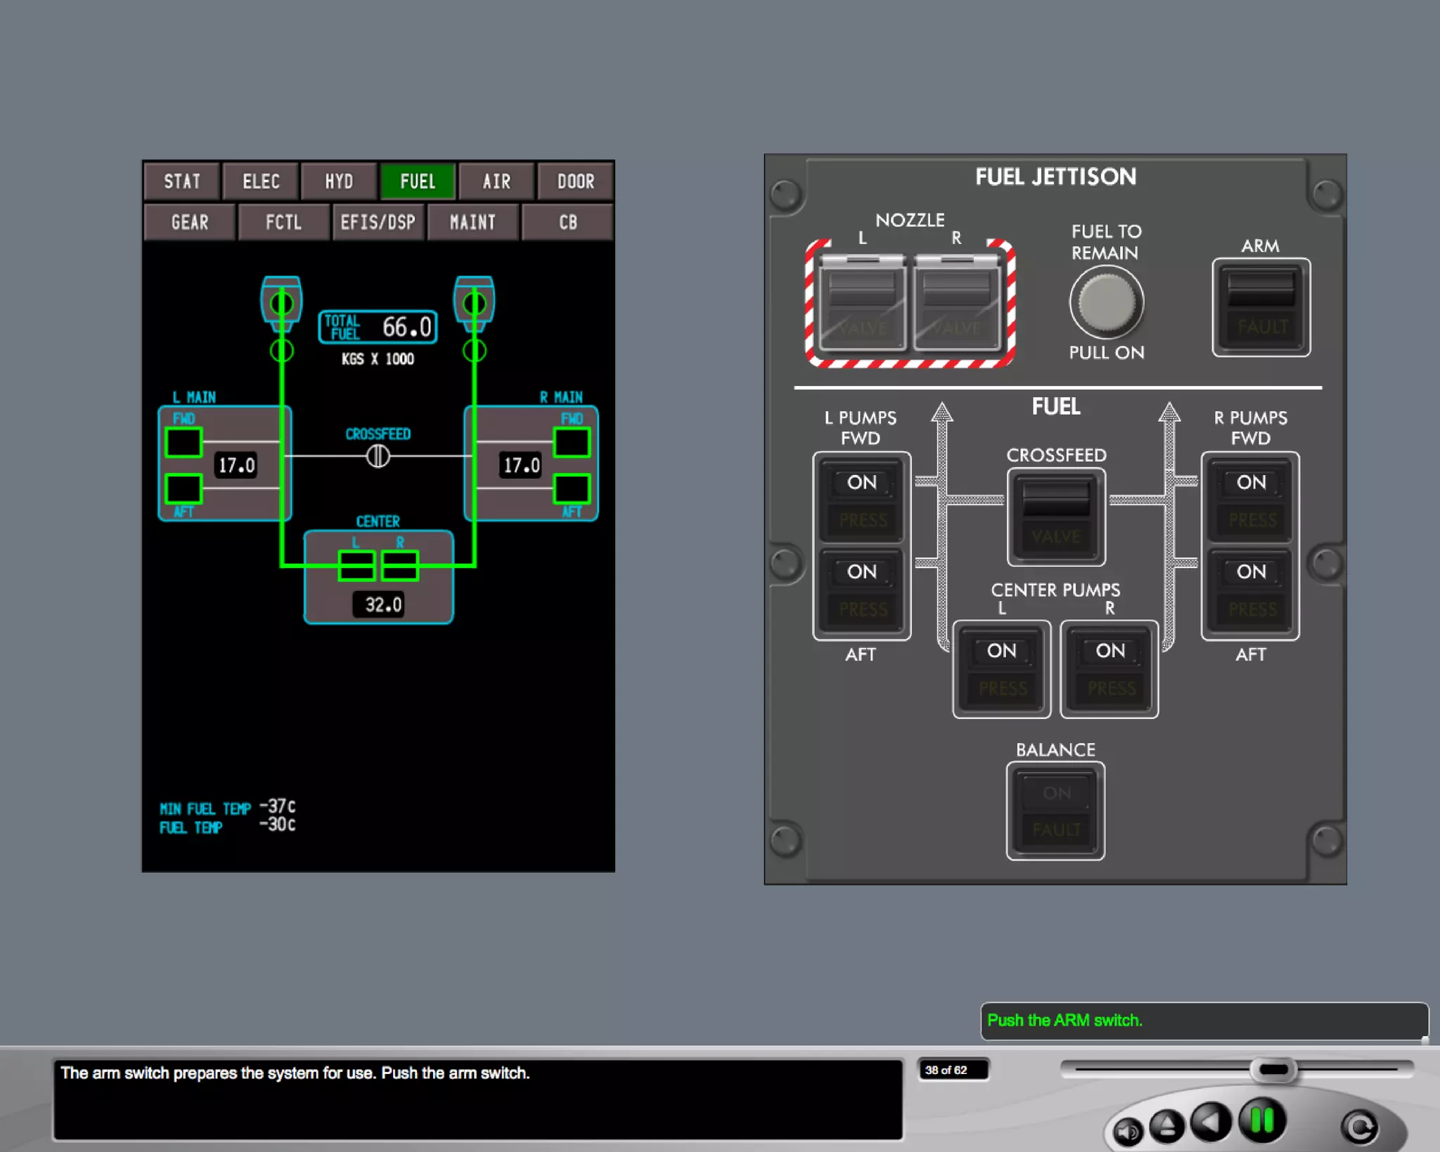1440x1152 pixels.
Task: Open the STAT synoptic page
Action: pos(182,182)
